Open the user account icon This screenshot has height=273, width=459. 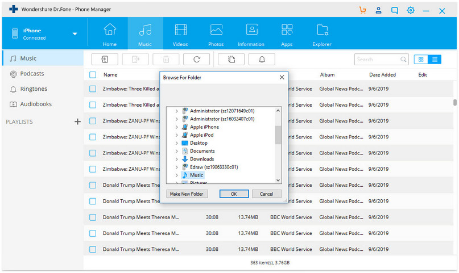pyautogui.click(x=378, y=11)
